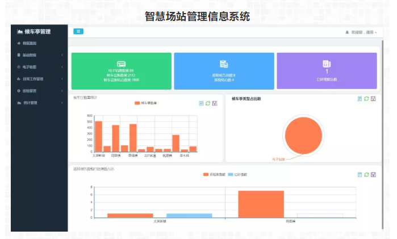The height and width of the screenshot is (239, 397).
Task: Save station count bar chart as image
Action: click(x=215, y=103)
